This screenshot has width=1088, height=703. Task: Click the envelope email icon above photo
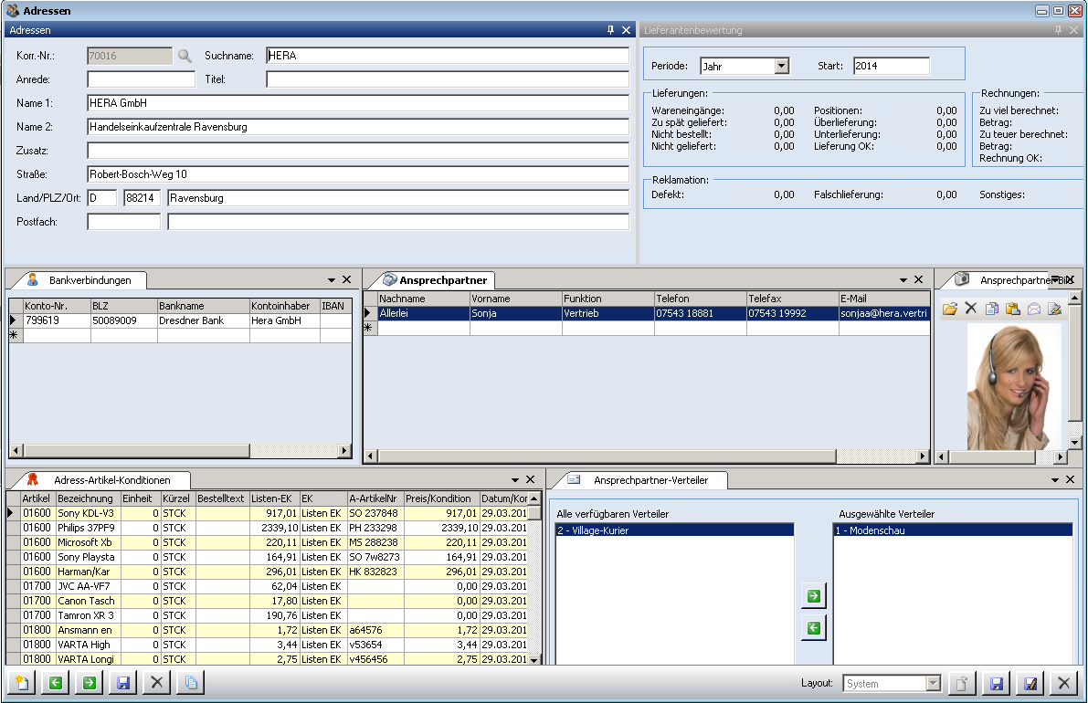(x=1034, y=310)
